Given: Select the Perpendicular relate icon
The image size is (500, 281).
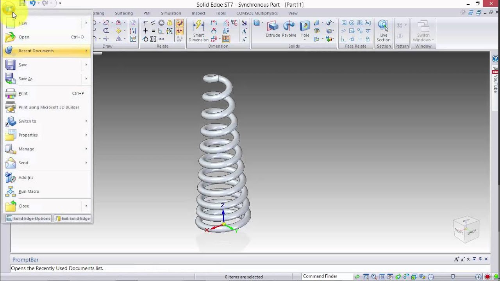Looking at the screenshot, I should tap(161, 31).
